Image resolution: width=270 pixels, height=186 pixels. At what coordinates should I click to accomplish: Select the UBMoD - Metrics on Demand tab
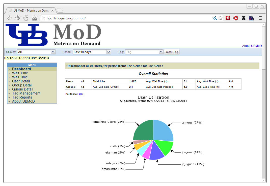(31, 11)
